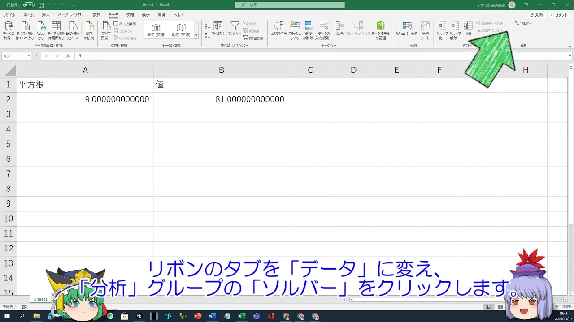
Task: Switch to the 数式 (Formulas) tab
Action: tap(96, 15)
